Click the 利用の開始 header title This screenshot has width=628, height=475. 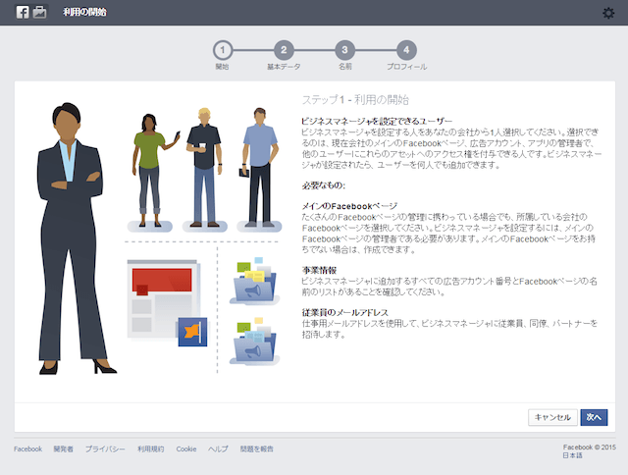click(x=84, y=12)
